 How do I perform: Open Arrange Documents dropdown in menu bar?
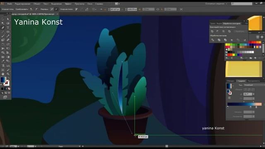point(117,4)
